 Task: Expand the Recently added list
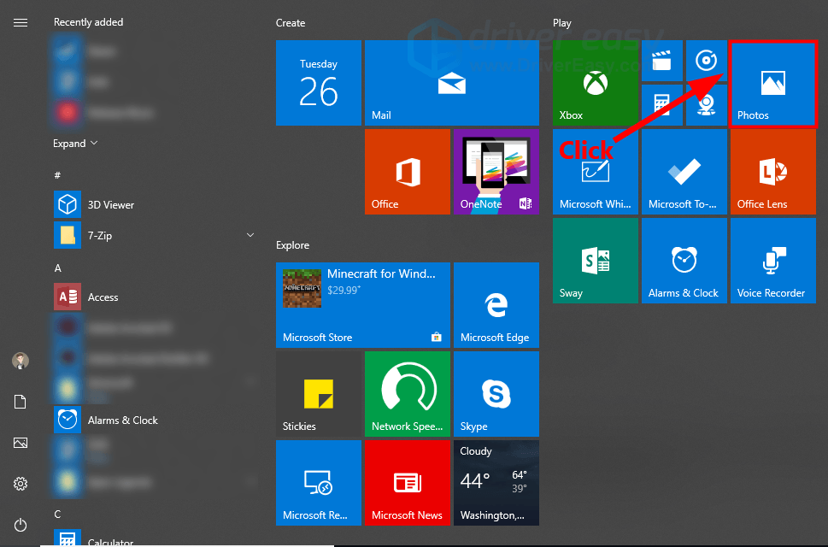click(x=75, y=144)
